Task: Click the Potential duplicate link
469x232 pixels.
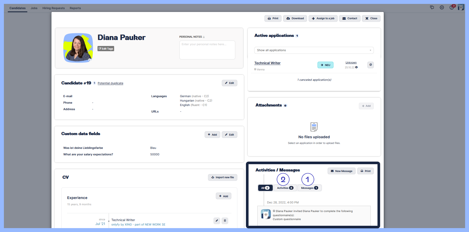Action: point(110,83)
